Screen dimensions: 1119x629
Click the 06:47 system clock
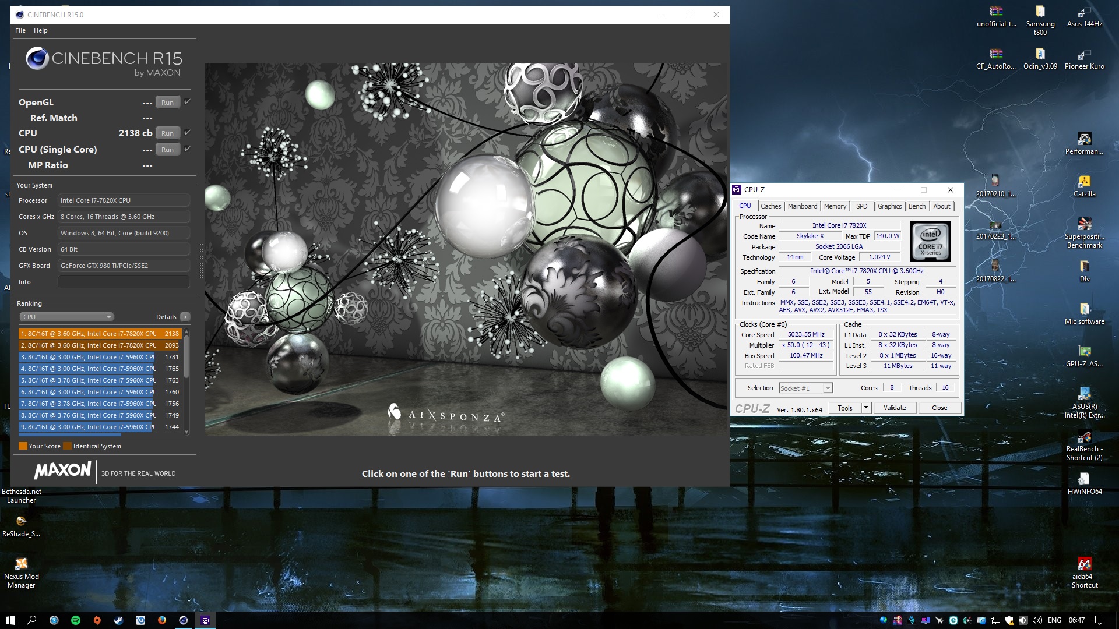point(1076,620)
